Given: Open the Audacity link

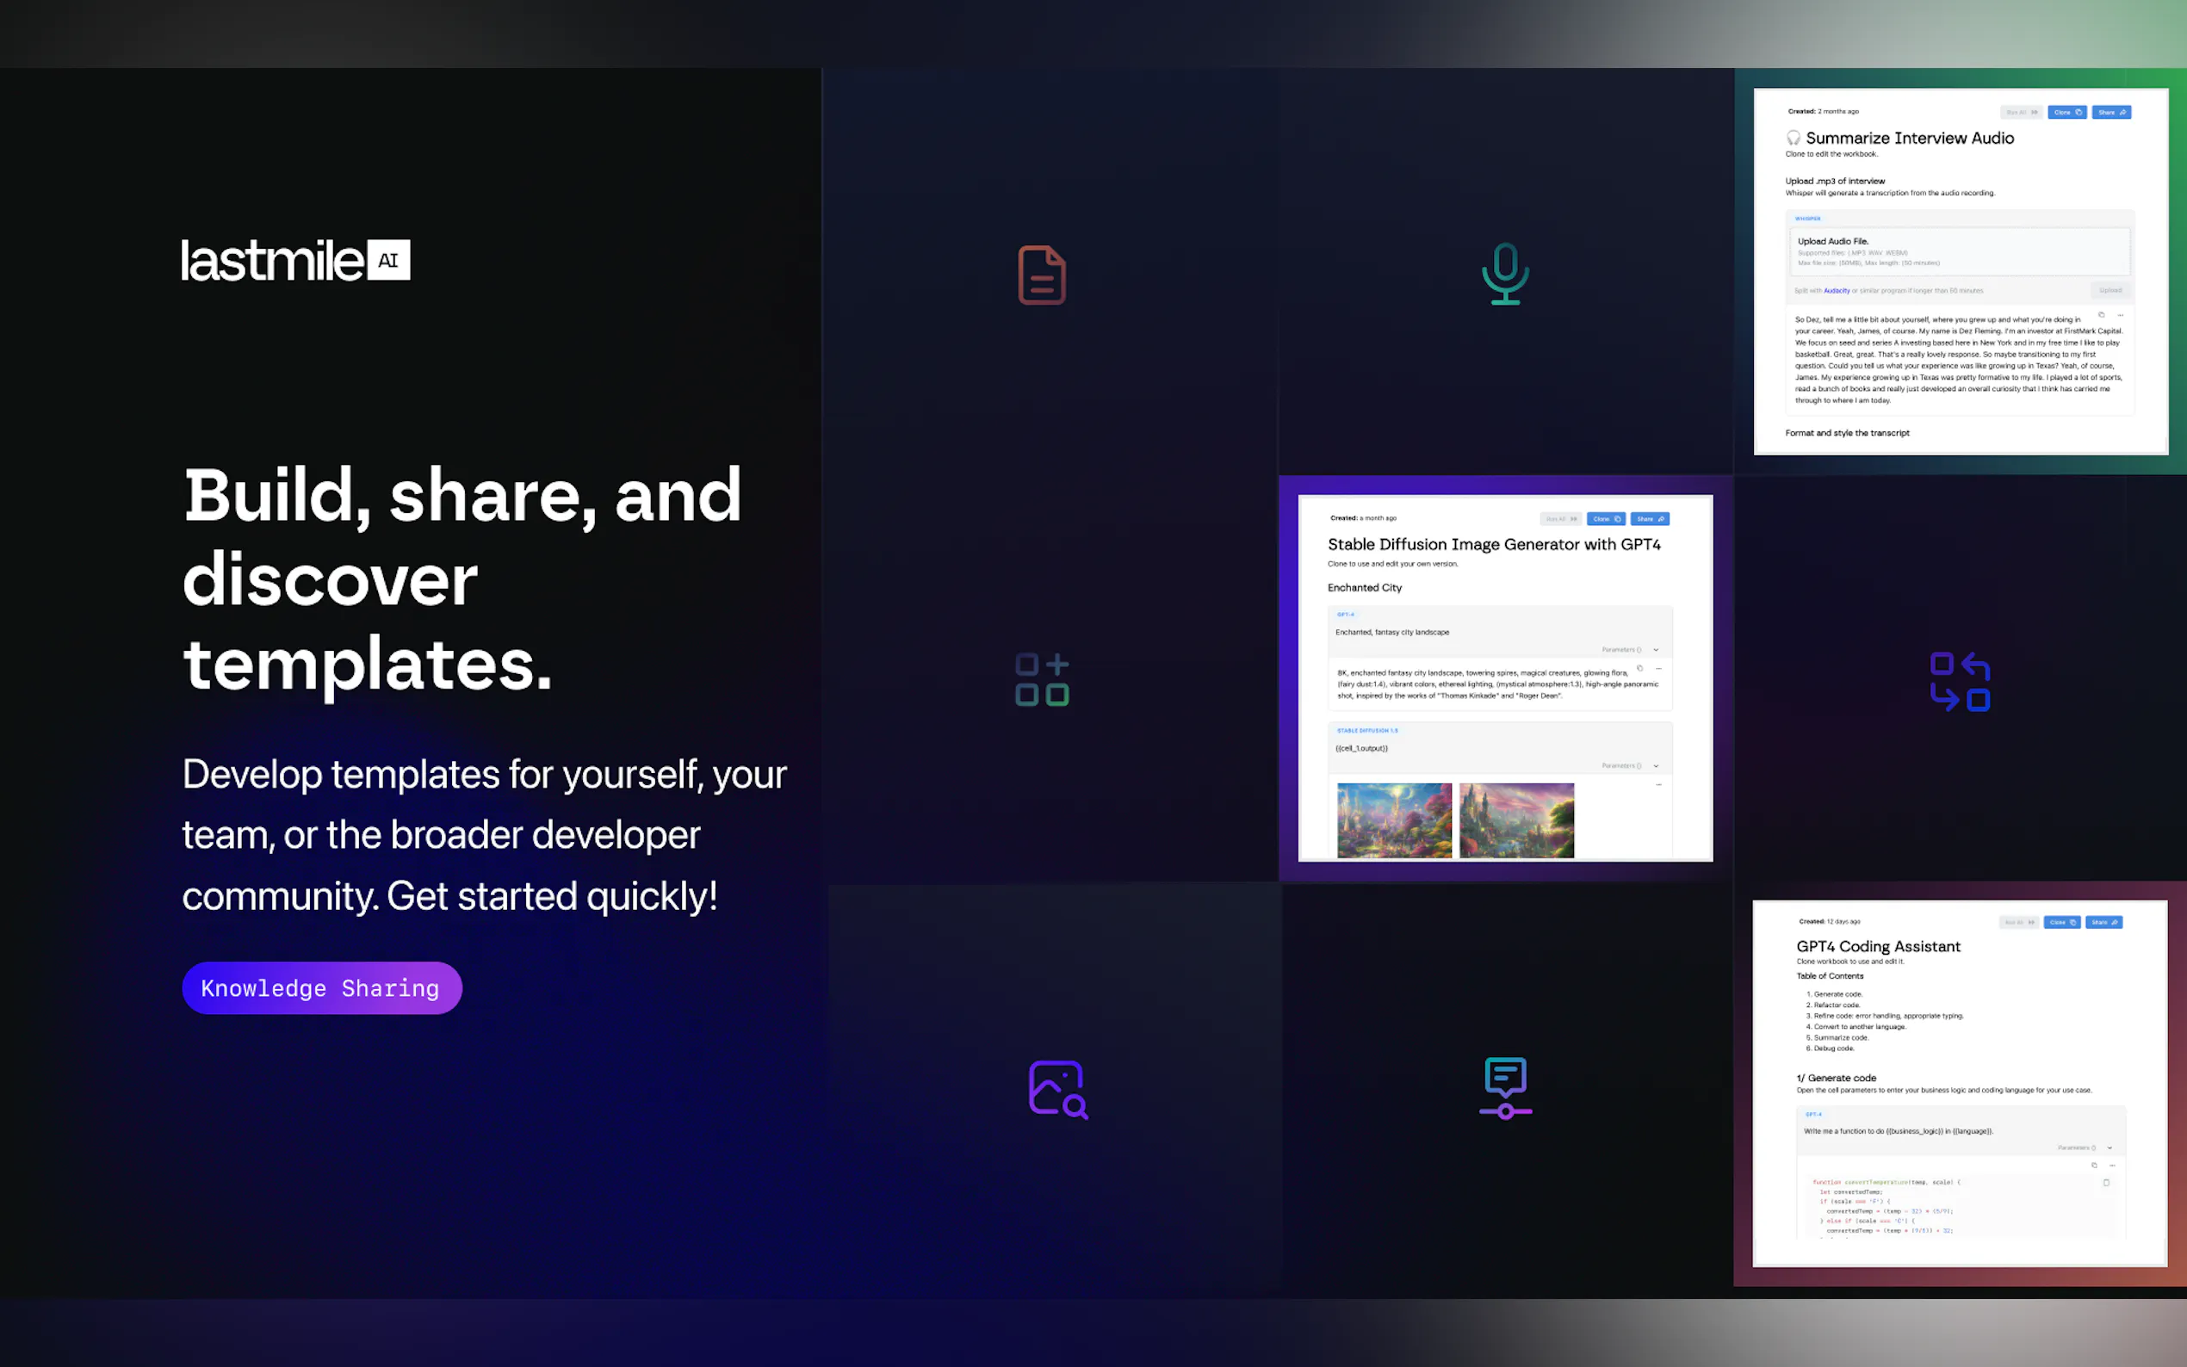Looking at the screenshot, I should click(1836, 291).
